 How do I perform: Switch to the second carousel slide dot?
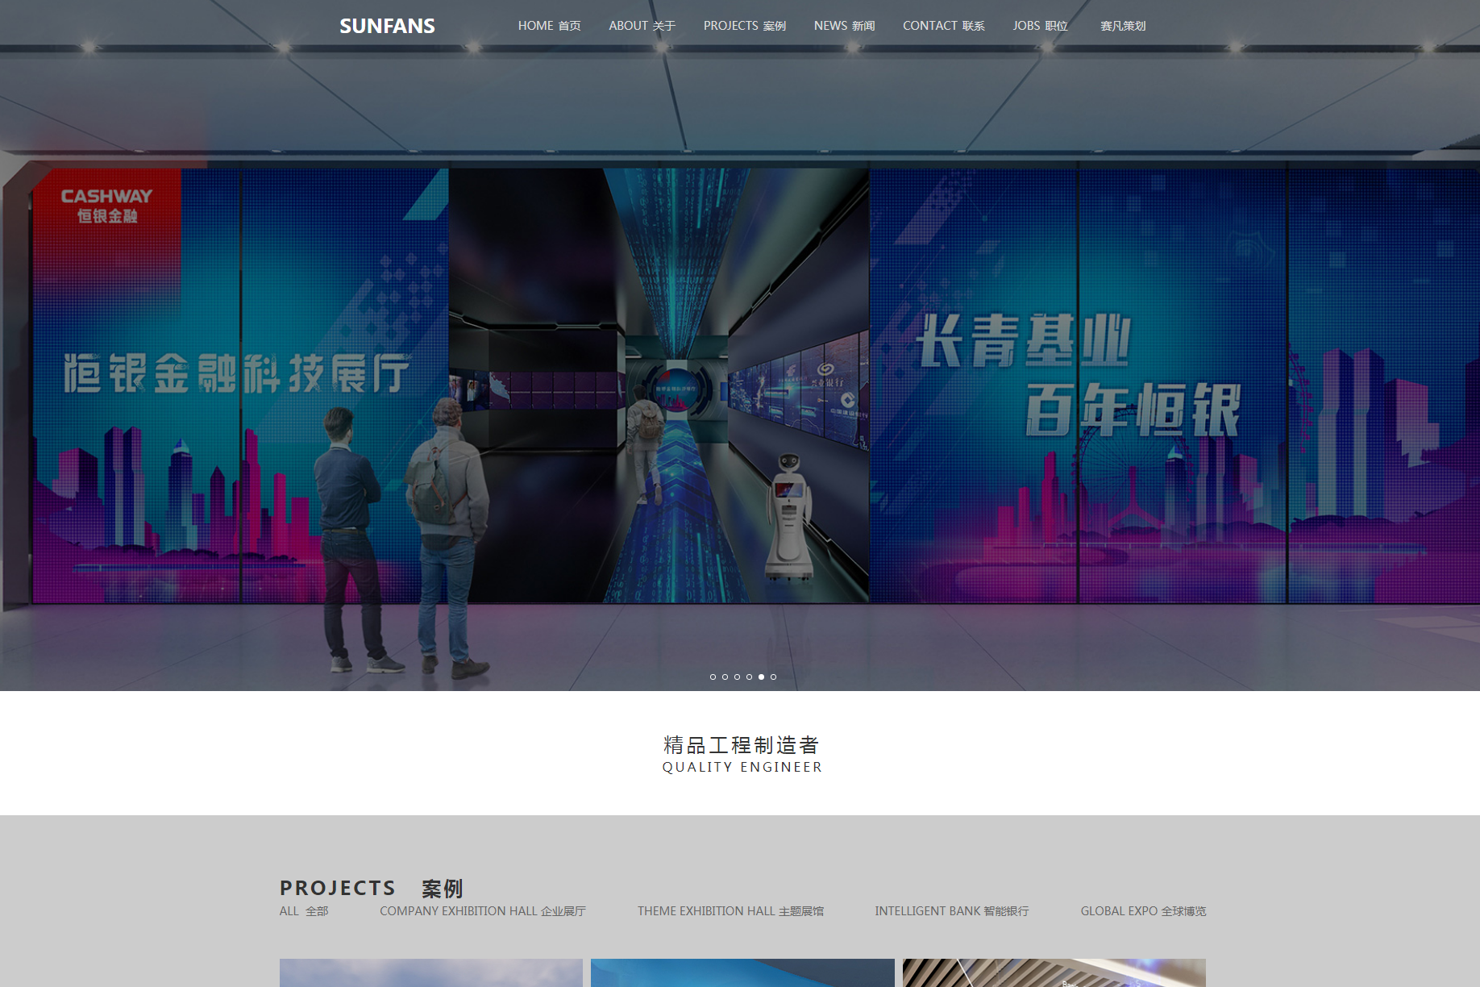click(725, 677)
